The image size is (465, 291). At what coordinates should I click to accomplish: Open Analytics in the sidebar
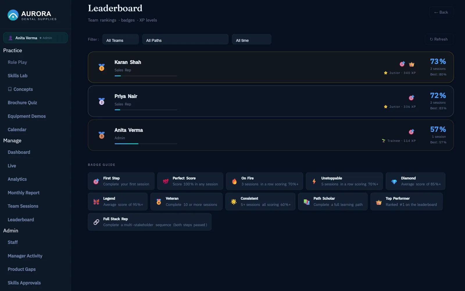point(17,179)
